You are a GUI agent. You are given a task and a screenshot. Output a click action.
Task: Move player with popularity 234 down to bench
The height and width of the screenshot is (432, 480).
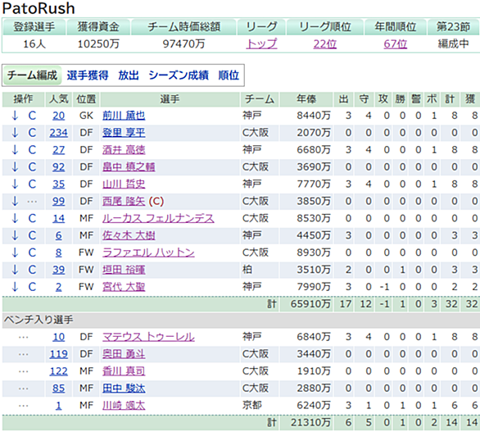(15, 133)
